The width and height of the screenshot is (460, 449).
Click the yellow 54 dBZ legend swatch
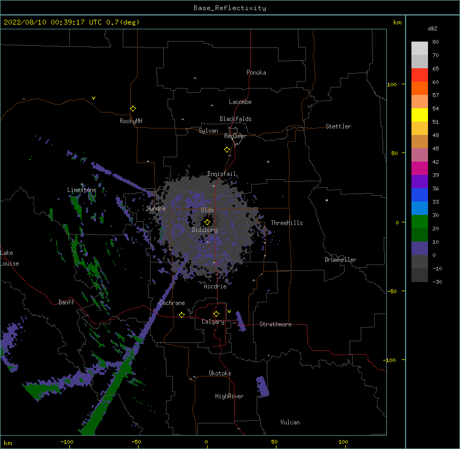(x=419, y=115)
